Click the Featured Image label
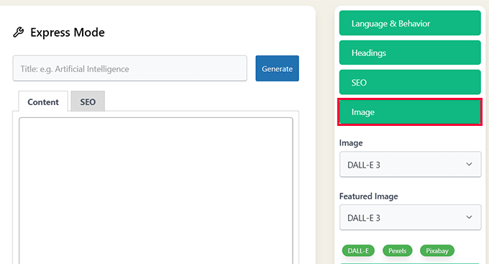This screenshot has width=489, height=264. pyautogui.click(x=368, y=196)
